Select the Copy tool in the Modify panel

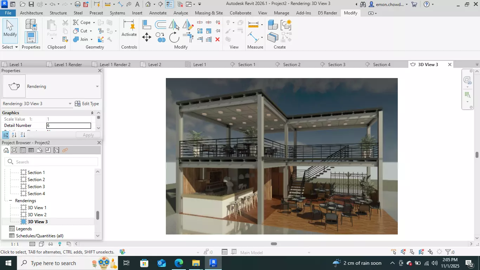(161, 37)
